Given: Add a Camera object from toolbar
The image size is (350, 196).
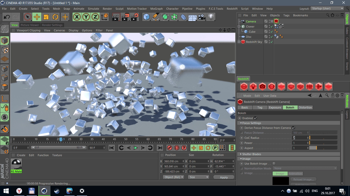Looking at the screenshot, I should (x=202, y=17).
